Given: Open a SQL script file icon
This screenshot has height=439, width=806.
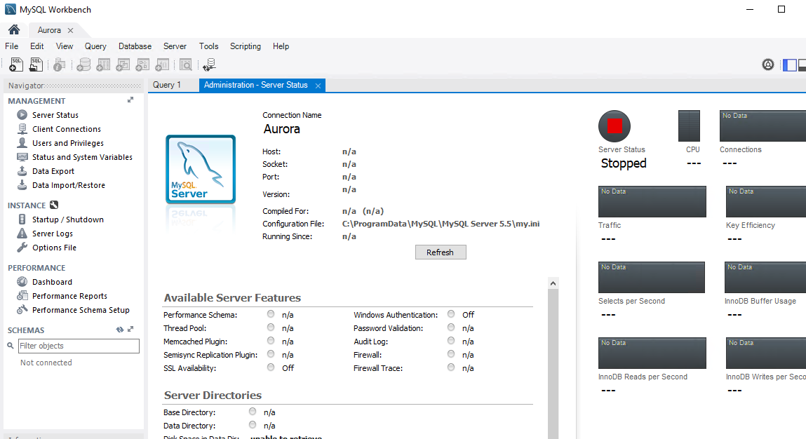Looking at the screenshot, I should click(36, 65).
